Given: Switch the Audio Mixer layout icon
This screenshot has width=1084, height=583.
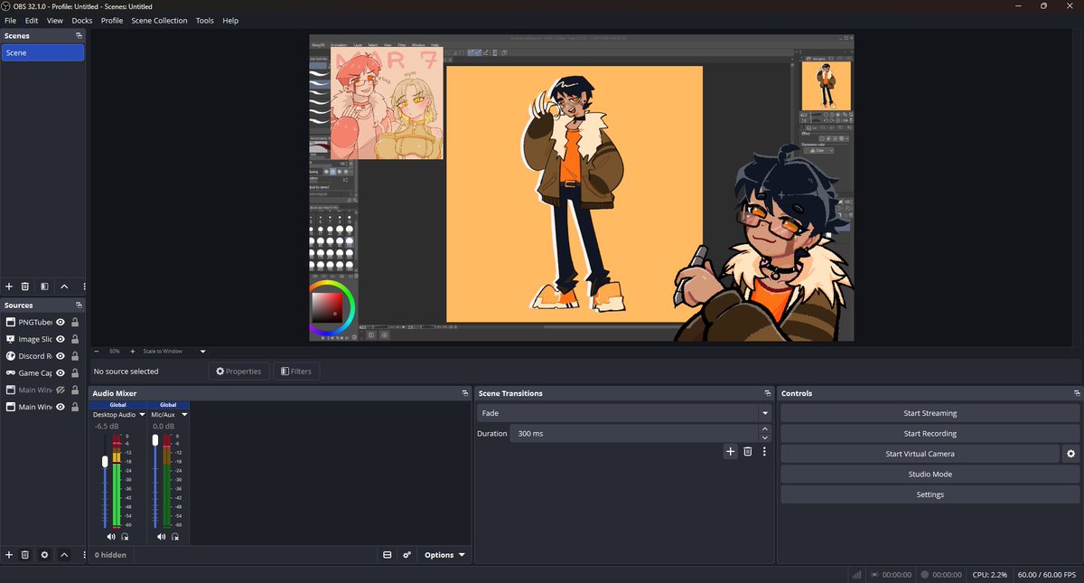Looking at the screenshot, I should 388,555.
